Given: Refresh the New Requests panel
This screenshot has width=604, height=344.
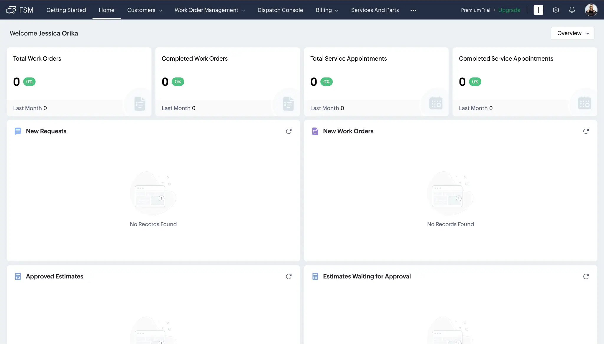Looking at the screenshot, I should point(289,131).
